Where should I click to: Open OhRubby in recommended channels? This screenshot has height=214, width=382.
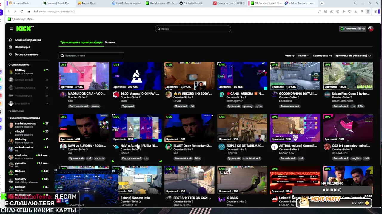pyautogui.click(x=28, y=141)
